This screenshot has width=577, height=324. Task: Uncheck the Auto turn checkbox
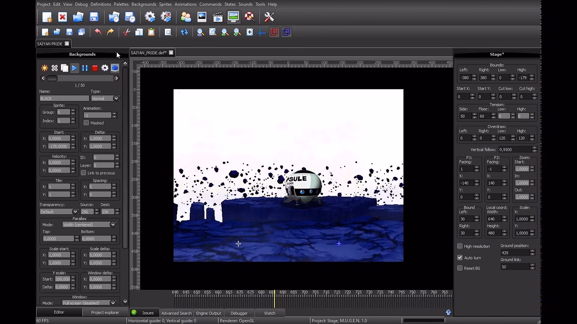460,258
